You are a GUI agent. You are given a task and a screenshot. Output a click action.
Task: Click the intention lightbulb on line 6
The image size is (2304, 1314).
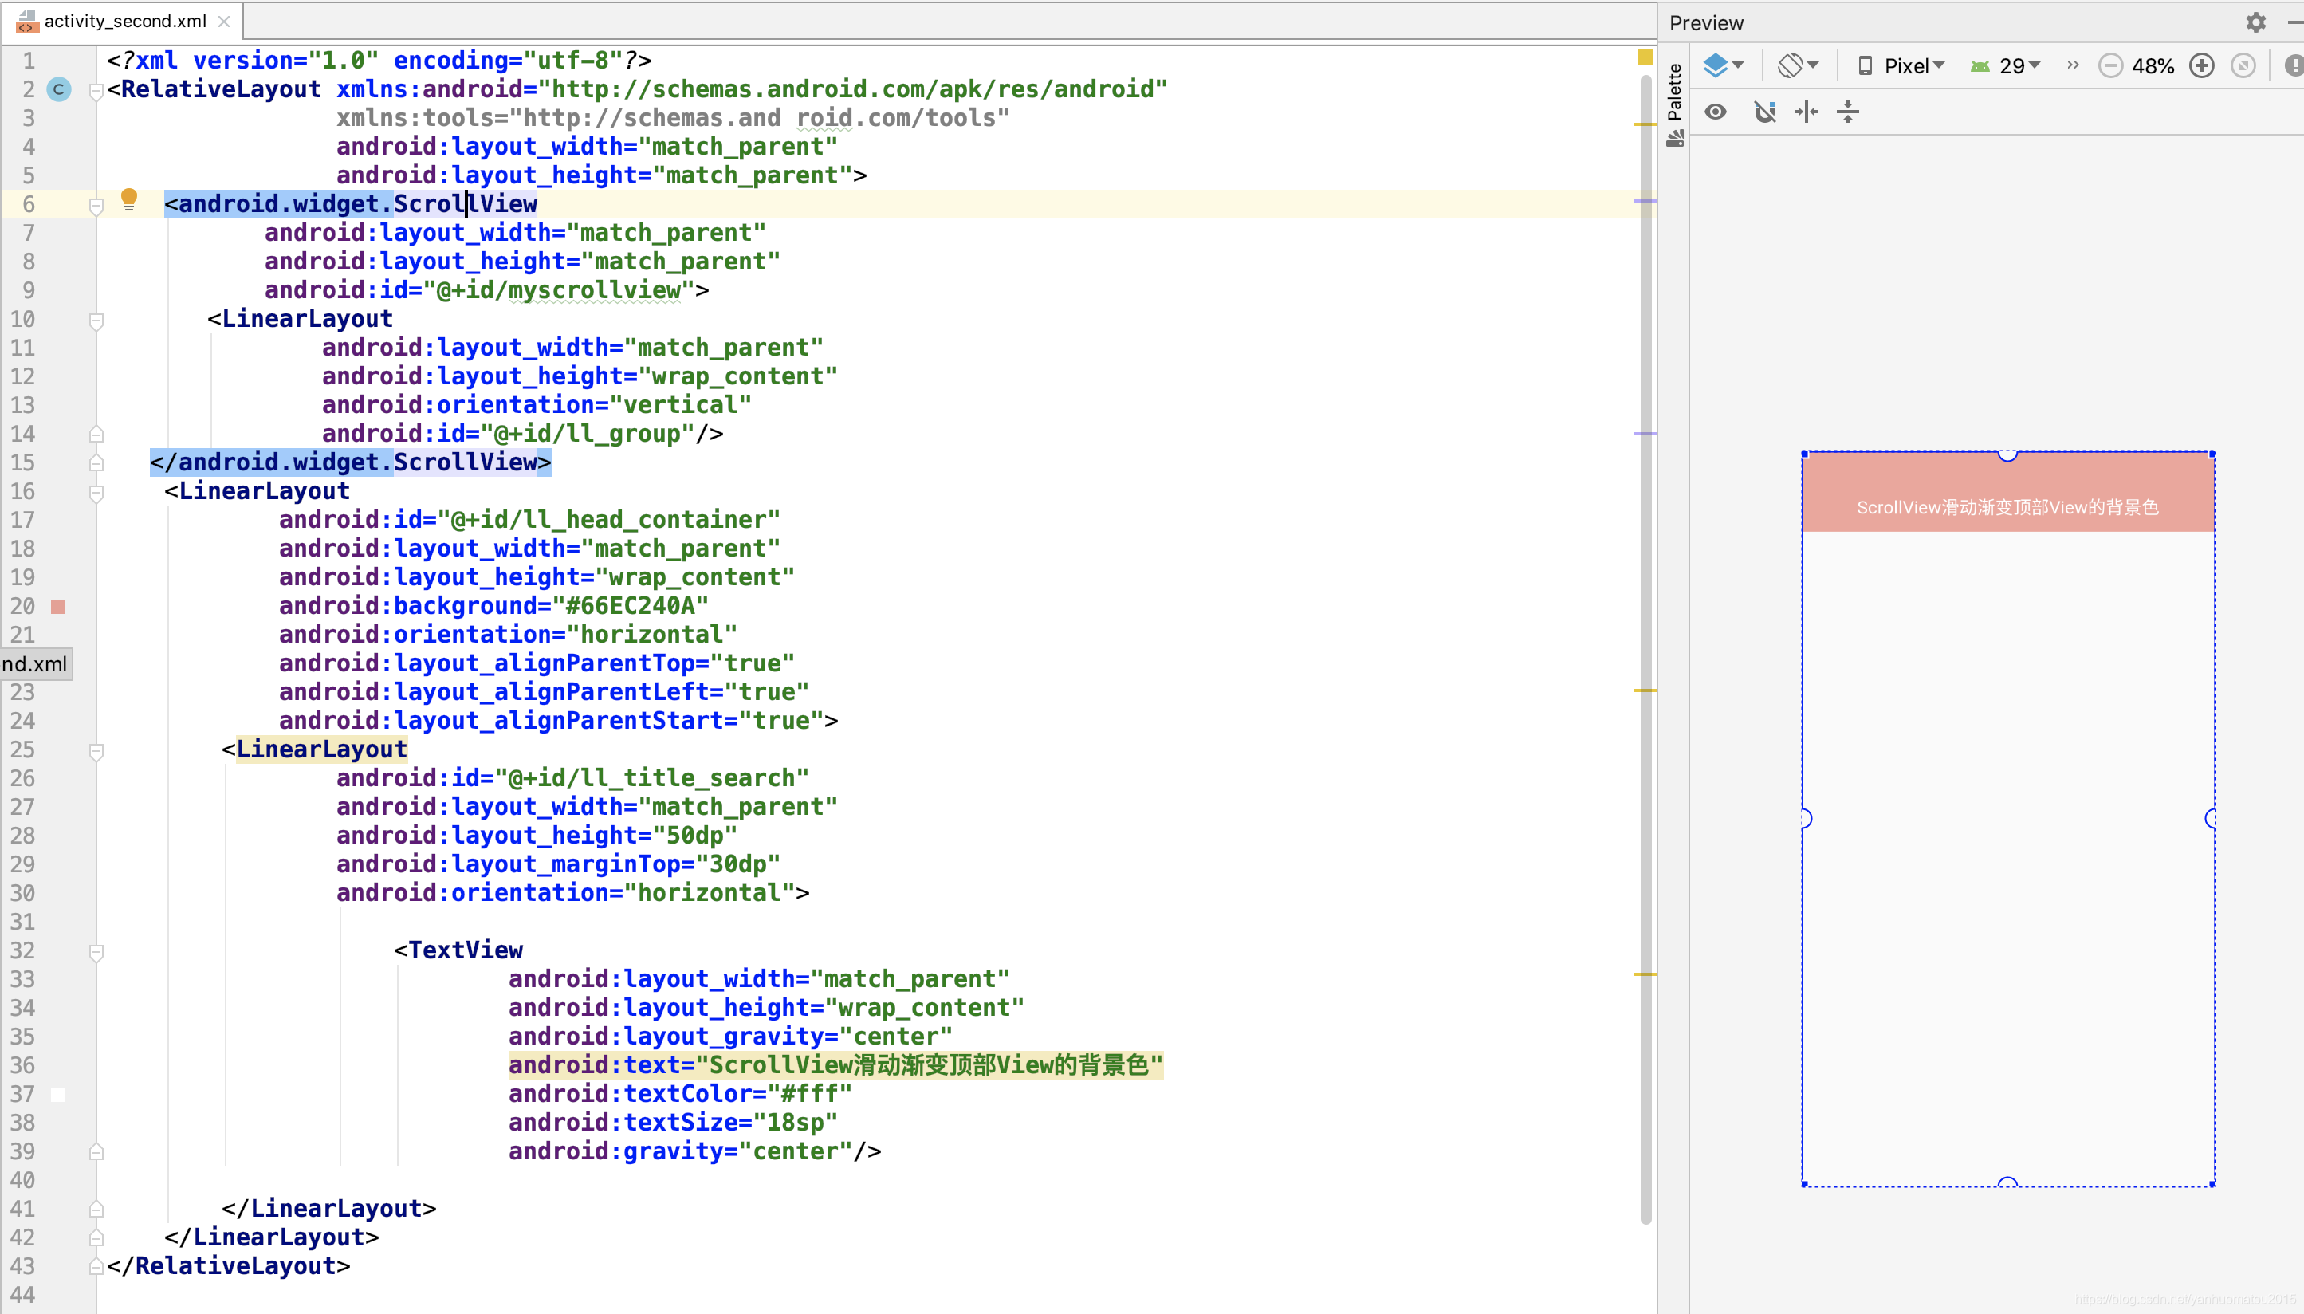[x=129, y=199]
